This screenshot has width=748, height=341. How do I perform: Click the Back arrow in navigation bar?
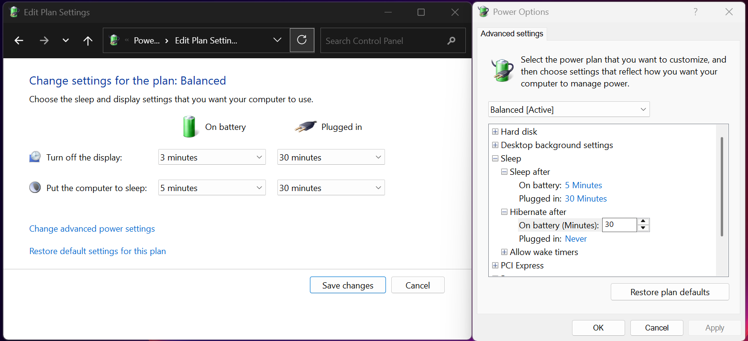[19, 41]
